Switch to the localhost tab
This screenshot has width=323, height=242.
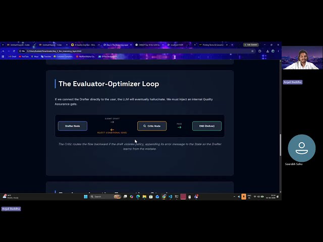(177, 45)
